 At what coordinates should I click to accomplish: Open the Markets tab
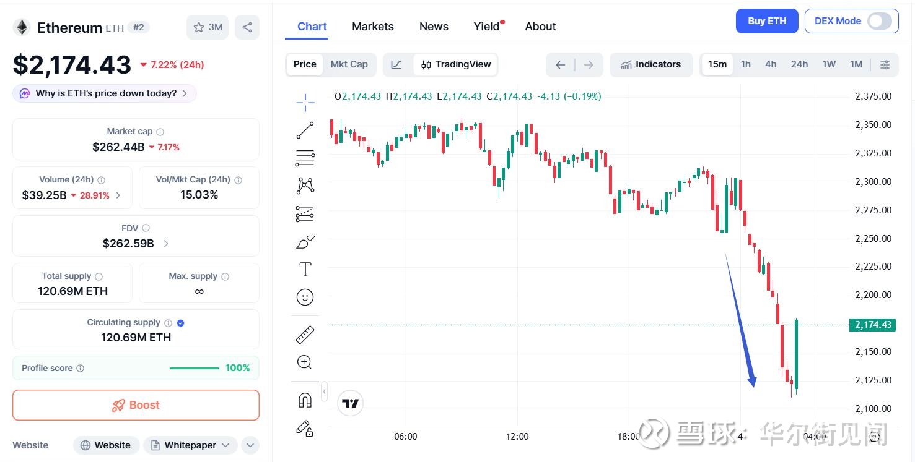tap(373, 27)
